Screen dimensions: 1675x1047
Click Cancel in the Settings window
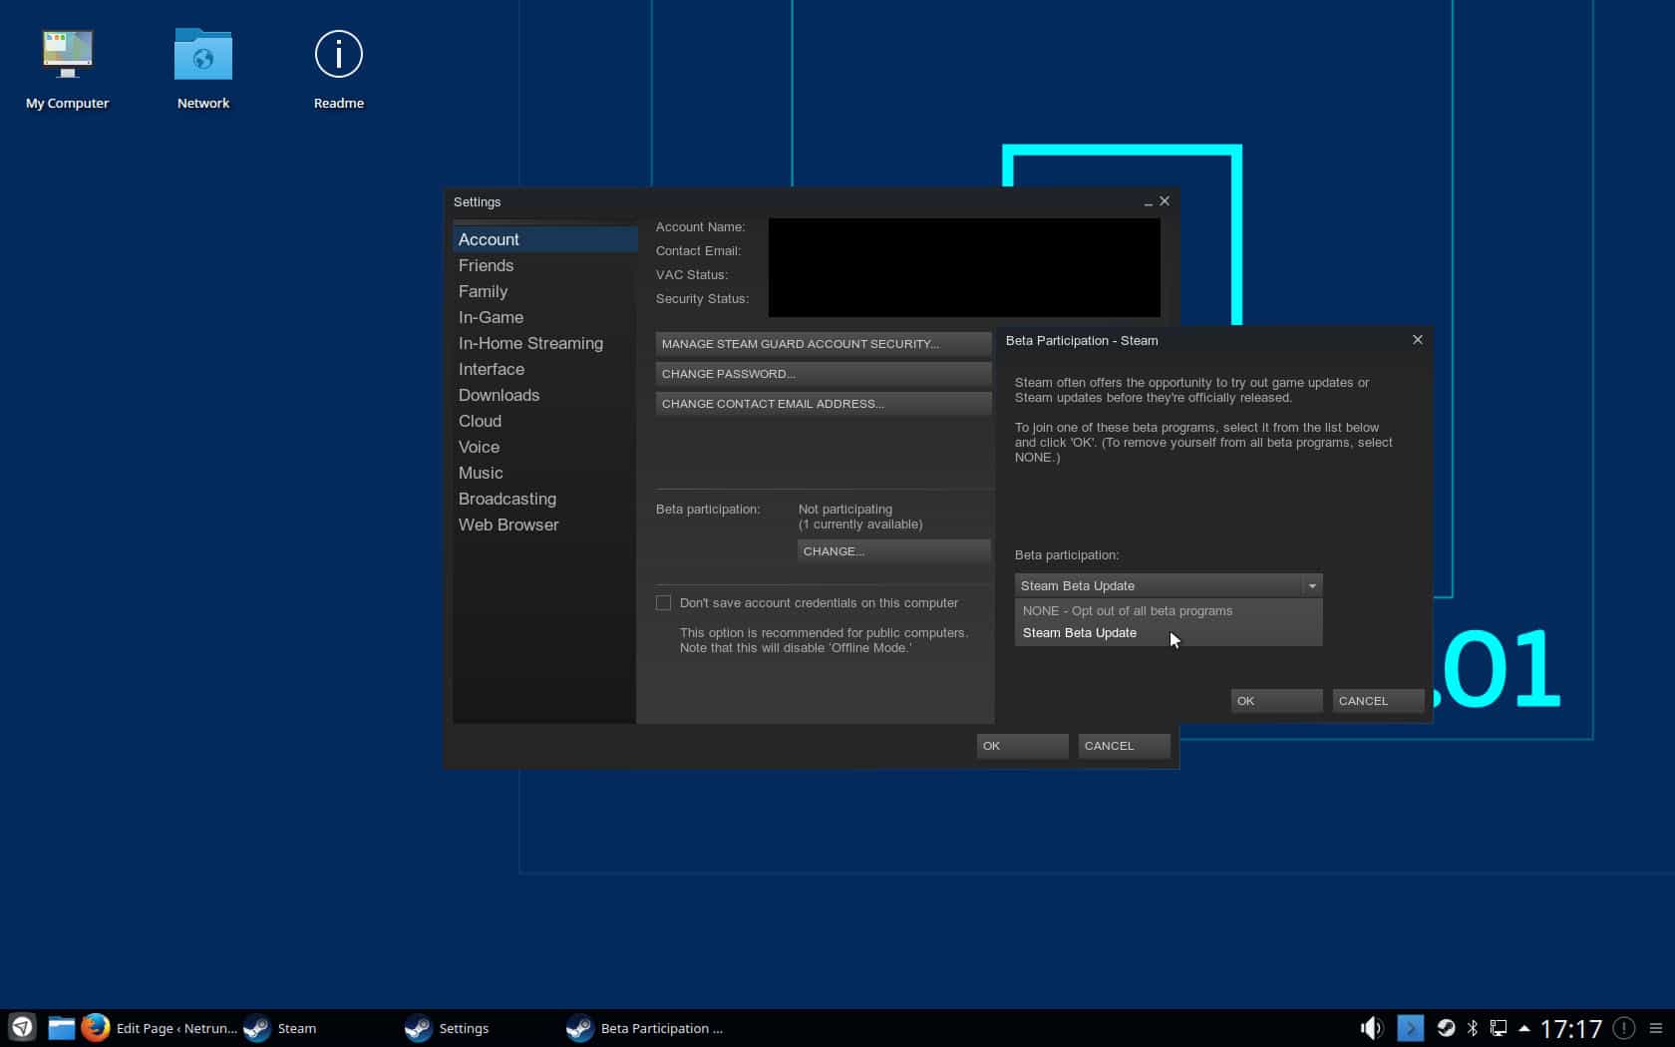1124,746
